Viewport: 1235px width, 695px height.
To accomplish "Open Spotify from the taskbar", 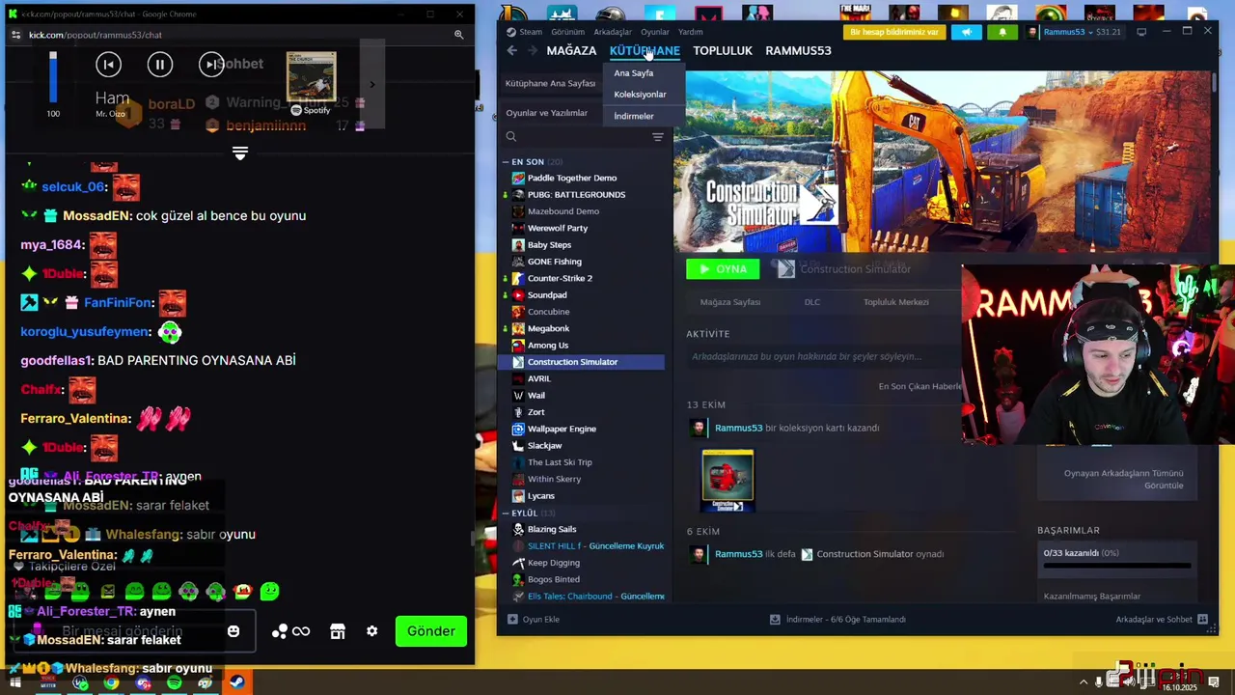I will 174,683.
